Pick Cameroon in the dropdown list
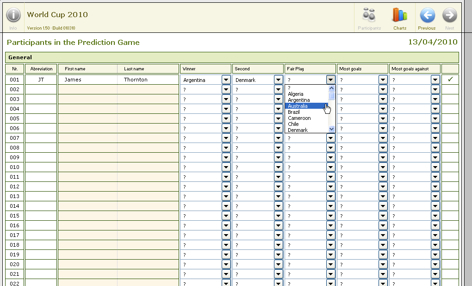 click(299, 118)
